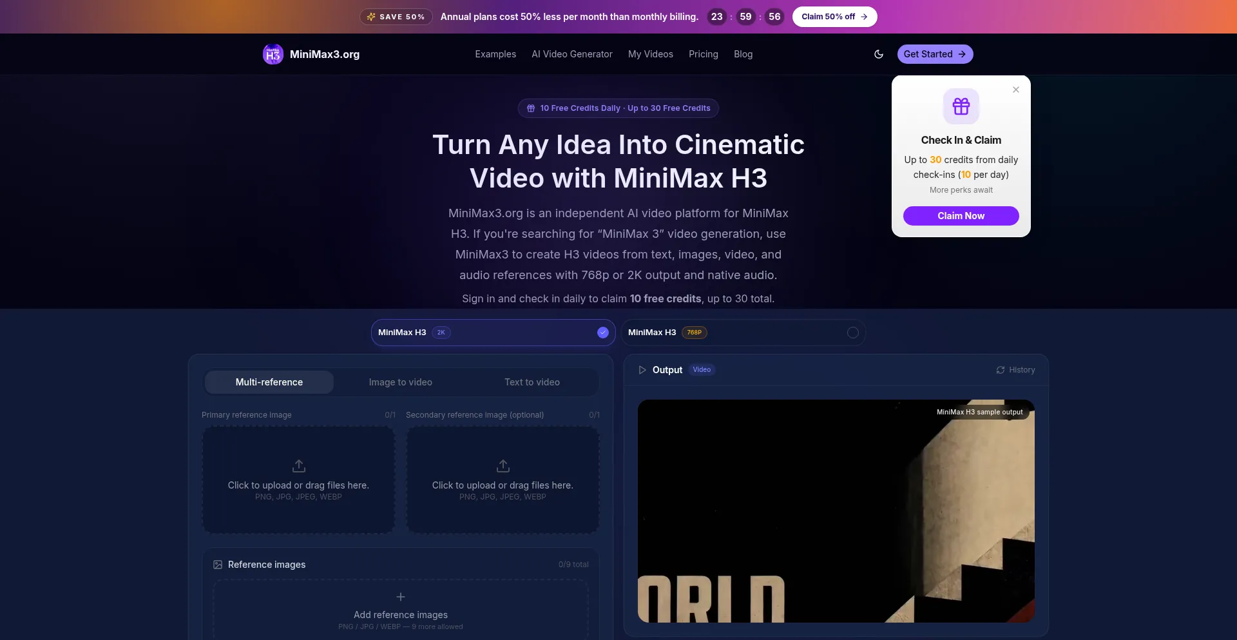Open the History panel
Screen dimensions: 1237x640
click(1015, 370)
